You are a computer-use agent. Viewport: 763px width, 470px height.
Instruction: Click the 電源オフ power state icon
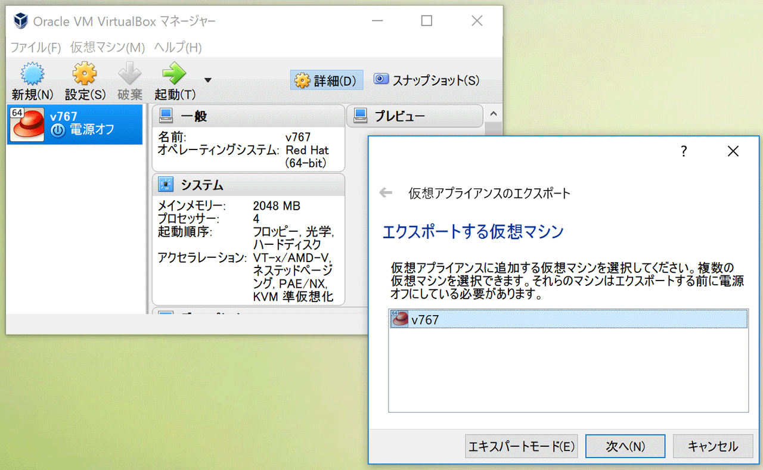[58, 130]
